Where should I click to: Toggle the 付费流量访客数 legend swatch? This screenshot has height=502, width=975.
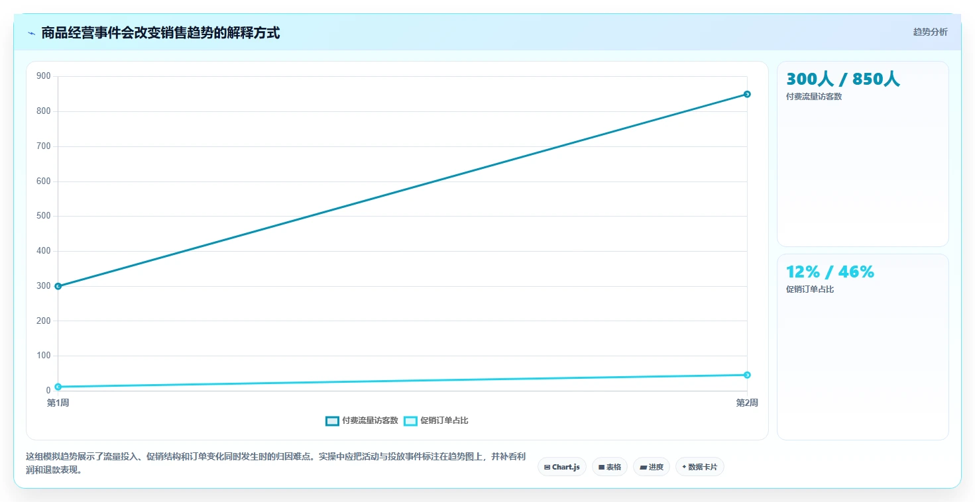[x=332, y=421]
